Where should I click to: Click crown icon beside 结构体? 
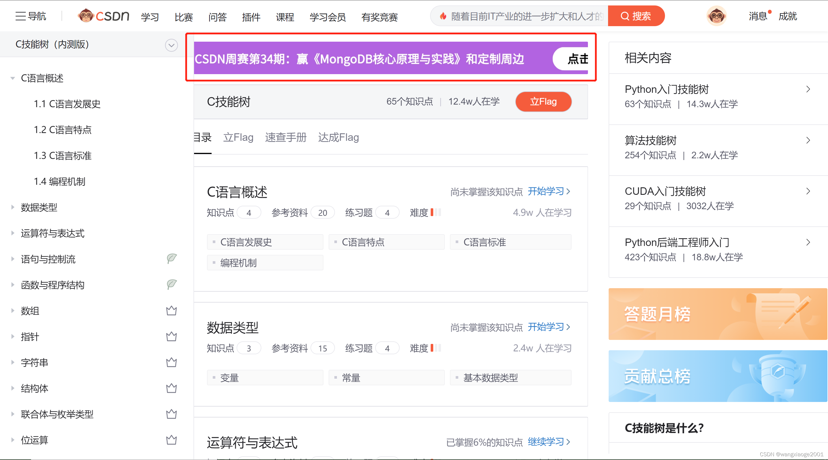click(171, 388)
